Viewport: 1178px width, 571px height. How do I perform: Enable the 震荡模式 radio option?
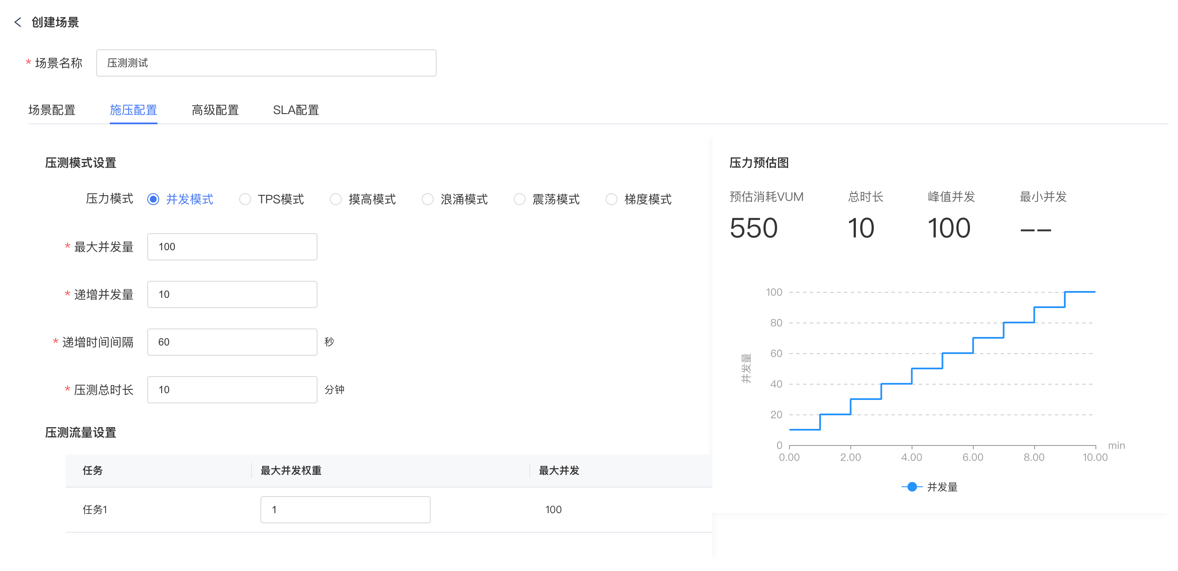(x=520, y=199)
